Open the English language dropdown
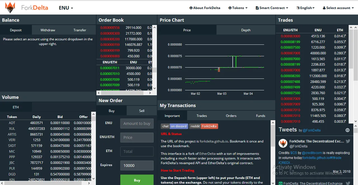The image size is (358, 185). click(306, 8)
